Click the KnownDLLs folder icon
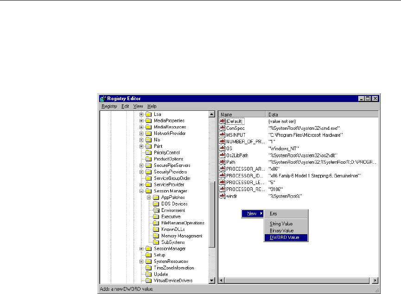The height and width of the screenshot is (294, 401). click(x=156, y=230)
